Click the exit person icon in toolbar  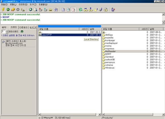(x=113, y=10)
